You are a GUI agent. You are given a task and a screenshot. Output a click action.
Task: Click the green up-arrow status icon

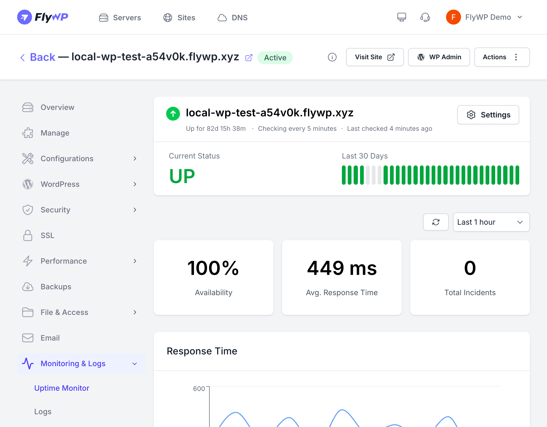[173, 114]
